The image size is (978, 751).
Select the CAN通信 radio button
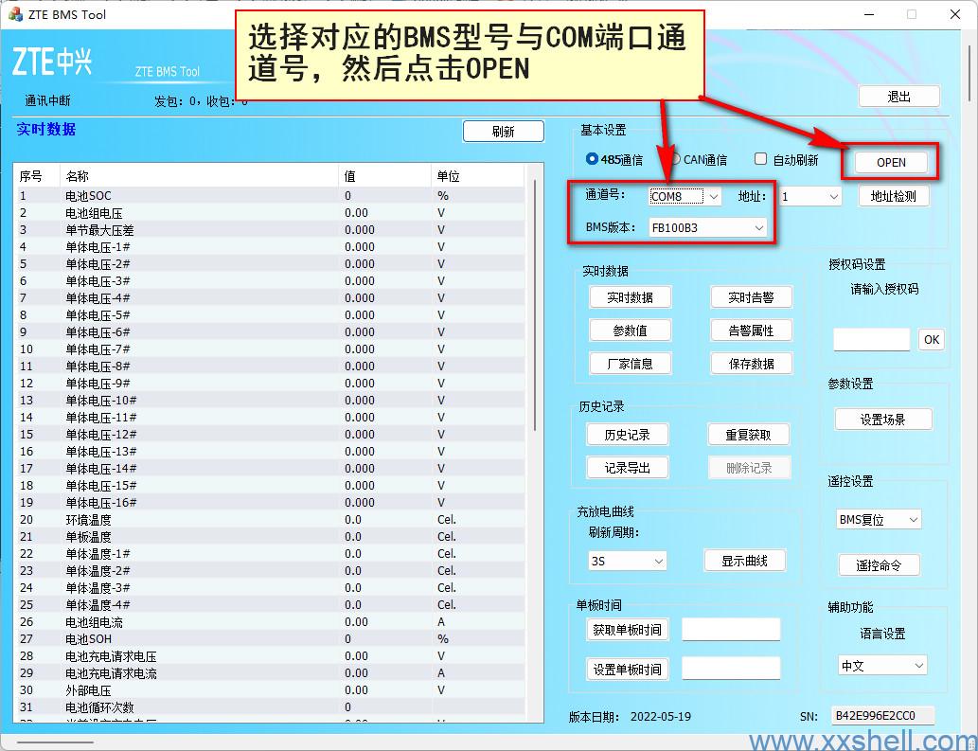tap(674, 159)
